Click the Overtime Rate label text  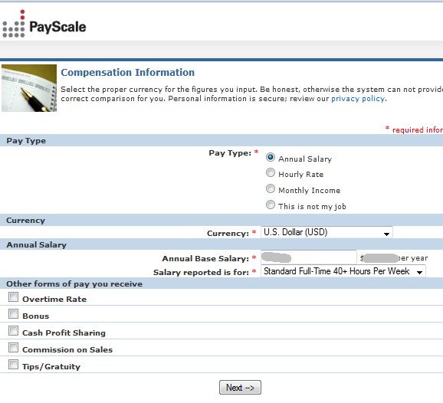[54, 299]
